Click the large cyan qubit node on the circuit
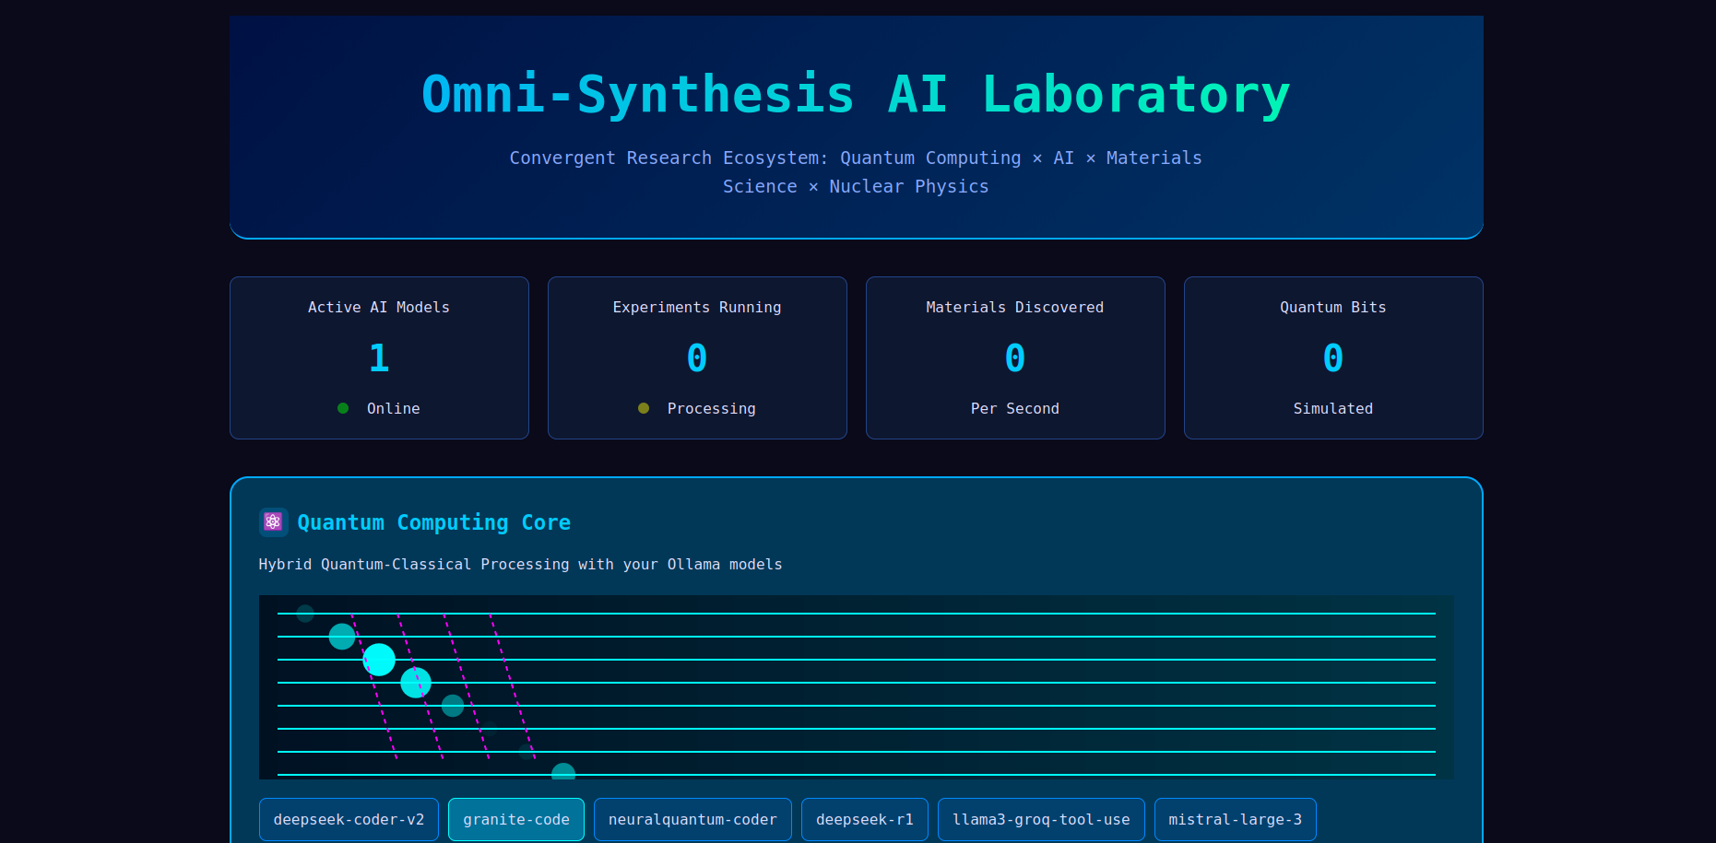 click(x=379, y=659)
